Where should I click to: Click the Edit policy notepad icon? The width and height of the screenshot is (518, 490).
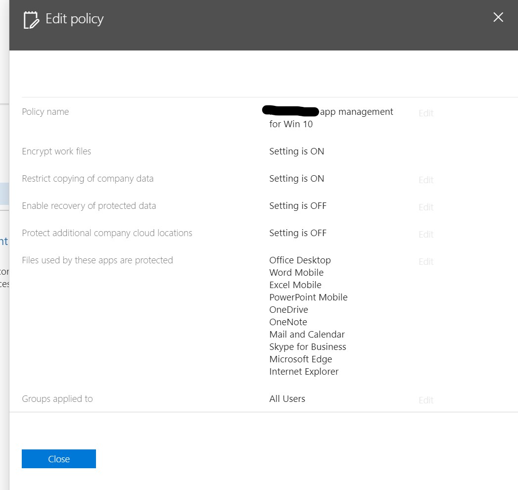click(31, 19)
